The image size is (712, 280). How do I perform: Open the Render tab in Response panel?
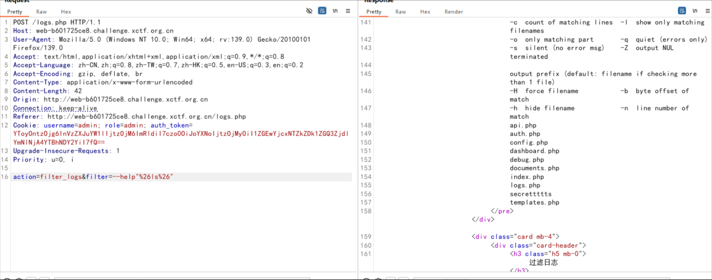(454, 12)
